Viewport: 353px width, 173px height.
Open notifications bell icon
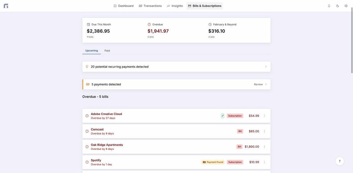coord(329,6)
